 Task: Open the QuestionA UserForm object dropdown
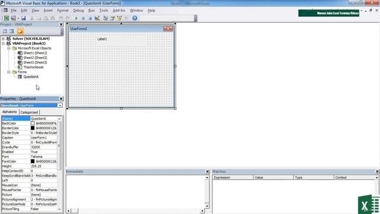[59, 105]
